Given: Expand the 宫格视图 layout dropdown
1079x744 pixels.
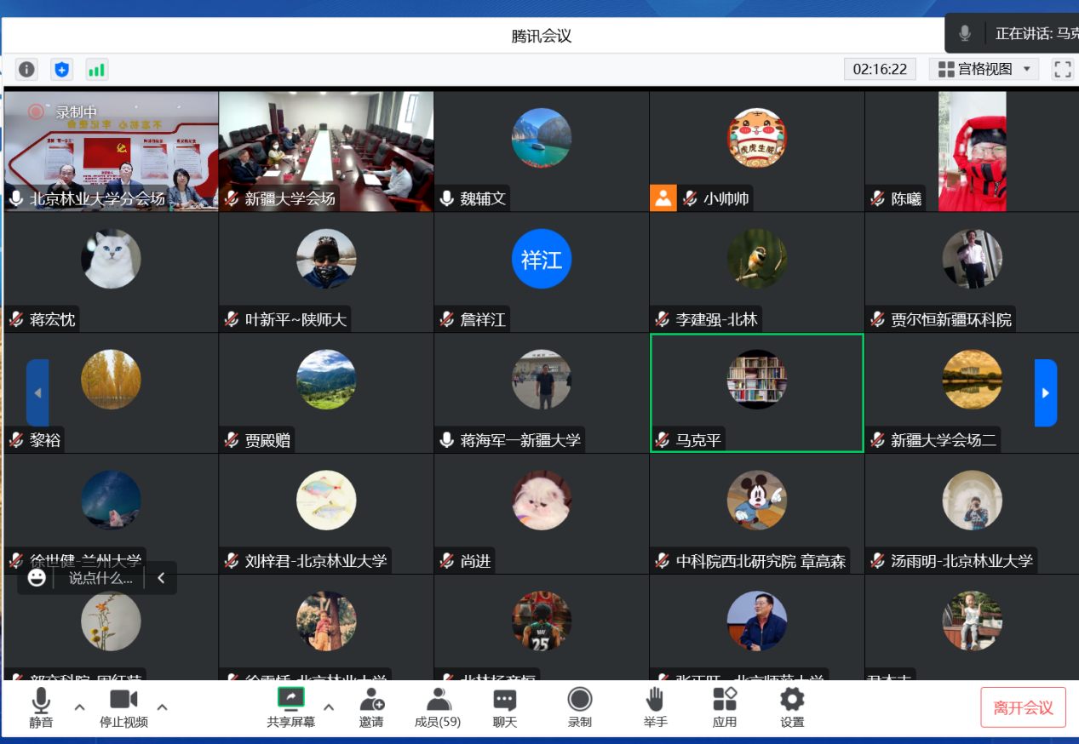Looking at the screenshot, I should point(984,69).
